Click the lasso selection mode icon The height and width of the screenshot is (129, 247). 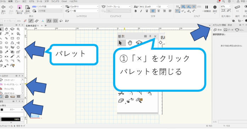61,21
